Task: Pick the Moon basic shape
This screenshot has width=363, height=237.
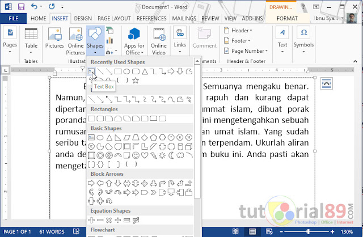Action: click(171, 155)
